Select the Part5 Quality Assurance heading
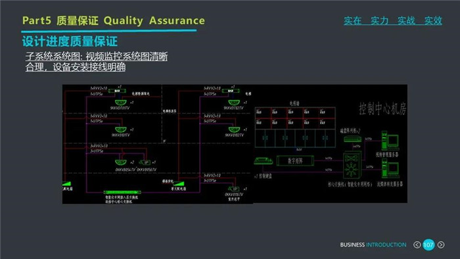Image resolution: width=460 pixels, height=259 pixels. click(x=114, y=20)
